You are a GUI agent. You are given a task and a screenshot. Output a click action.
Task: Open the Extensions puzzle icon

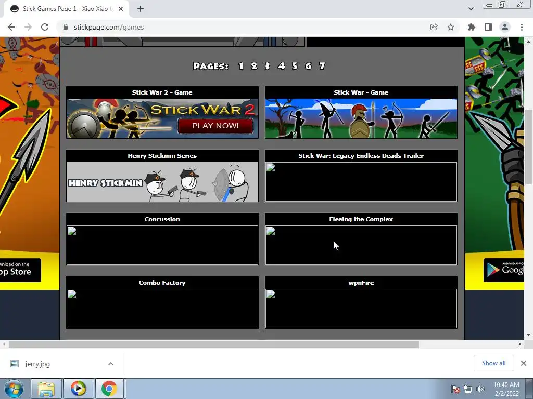point(472,27)
